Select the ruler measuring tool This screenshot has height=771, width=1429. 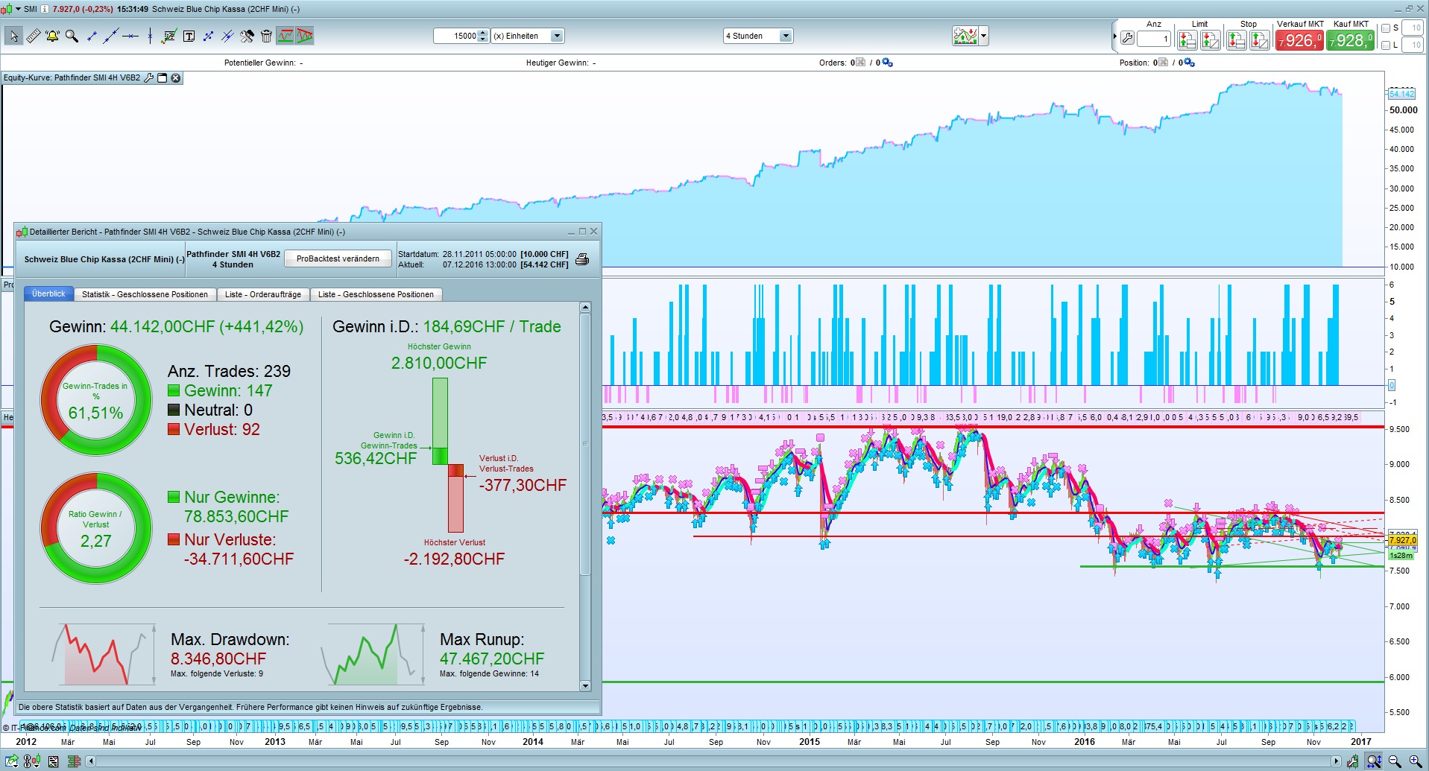coord(33,36)
